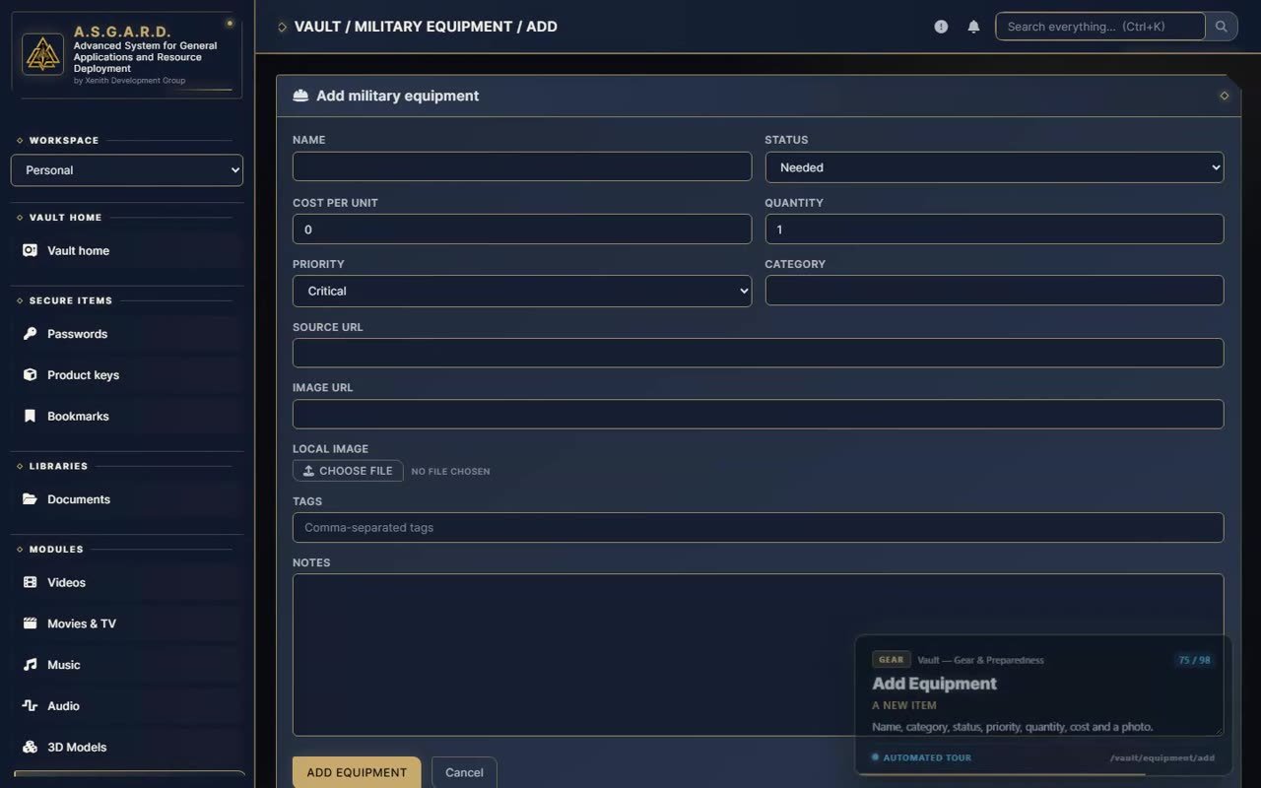The height and width of the screenshot is (788, 1261).
Task: Click the clapperboard icon for Movies & TV
Action: pyautogui.click(x=30, y=624)
